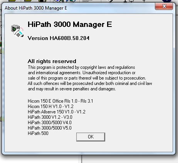Viewport: 178px width, 163px height.
Task: Click the HiPath 3000/5000 V5.0 line
Action: [x=50, y=128]
